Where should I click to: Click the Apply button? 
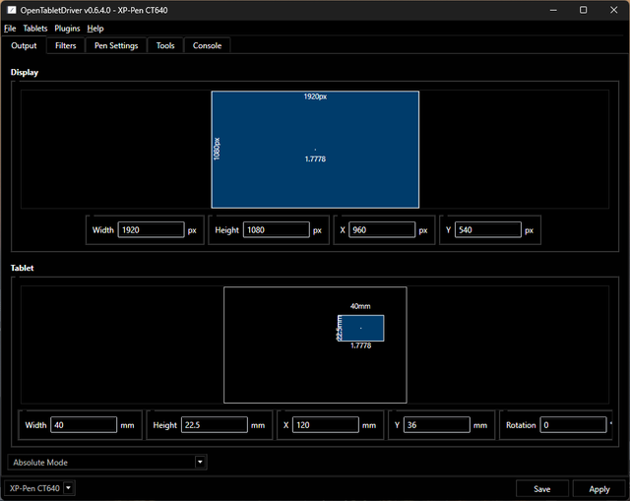click(599, 489)
